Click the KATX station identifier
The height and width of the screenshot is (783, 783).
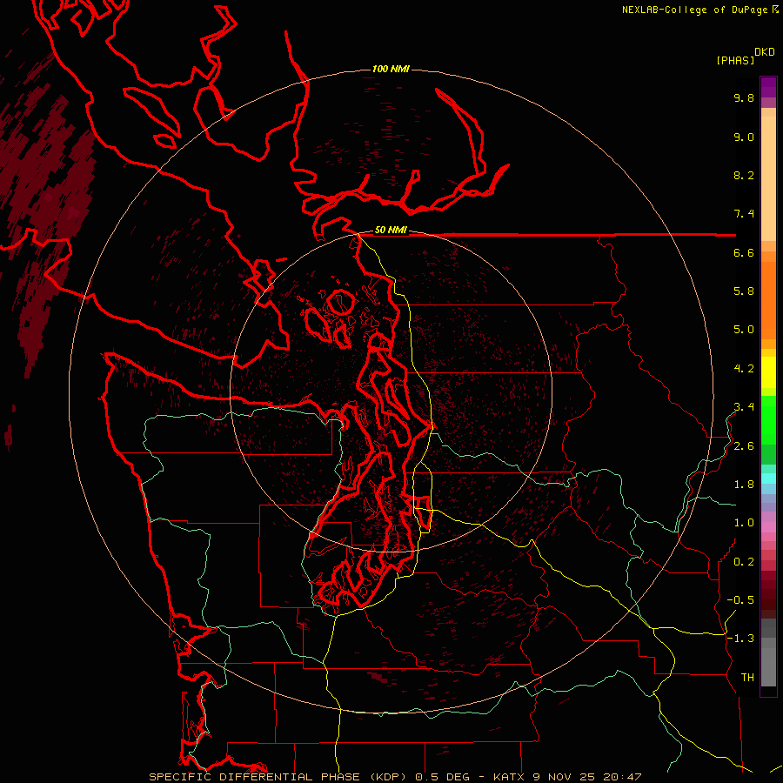coord(508,777)
